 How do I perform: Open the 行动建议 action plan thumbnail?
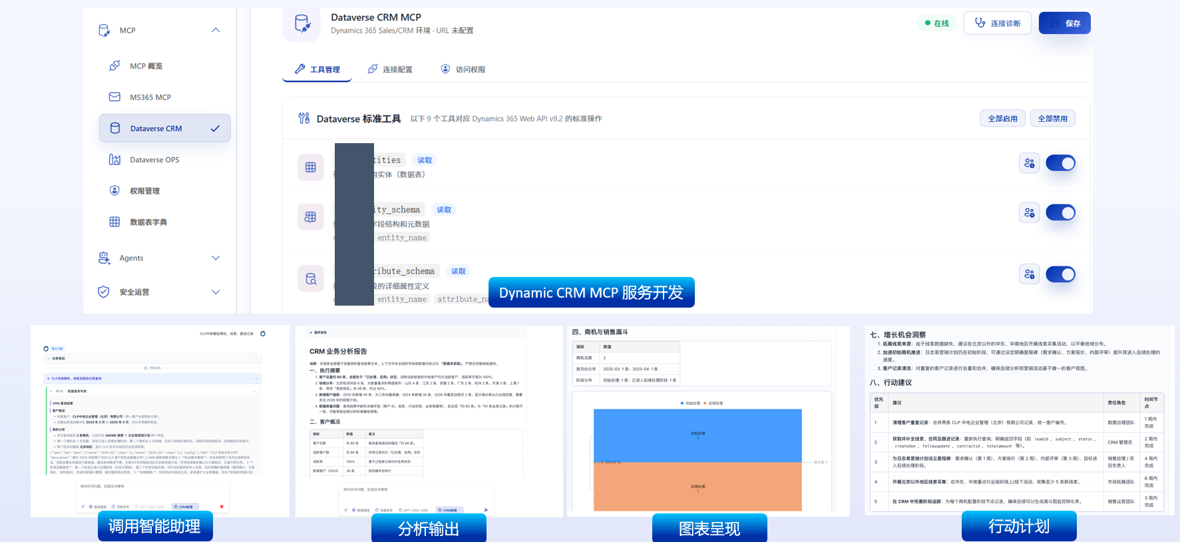click(1019, 420)
